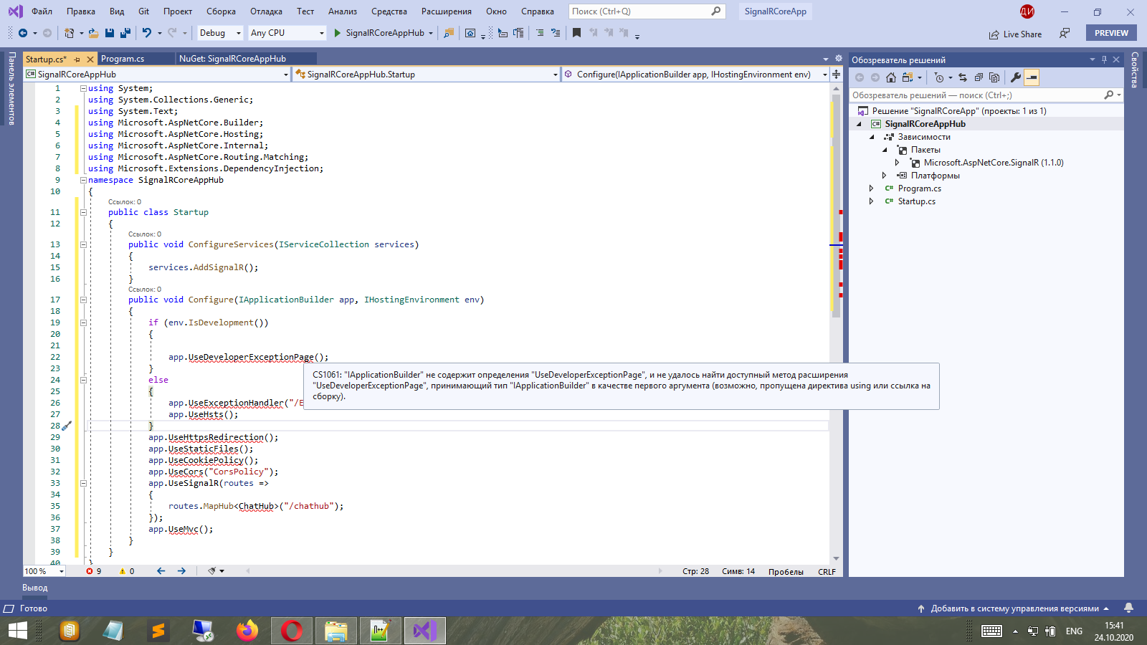
Task: Start debugging with the green play icon
Action: coord(337,33)
